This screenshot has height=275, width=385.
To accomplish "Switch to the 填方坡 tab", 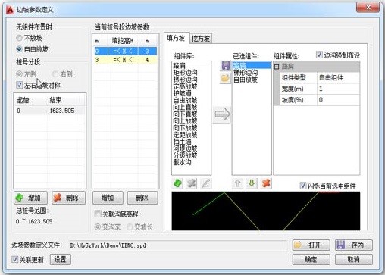I will pyautogui.click(x=176, y=38).
